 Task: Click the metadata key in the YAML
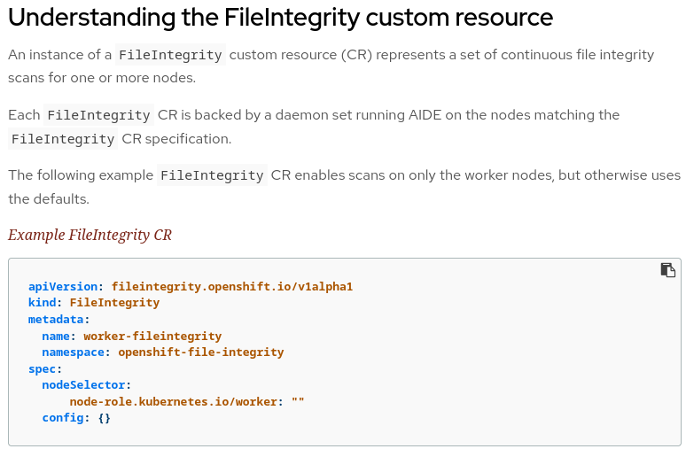click(x=56, y=319)
